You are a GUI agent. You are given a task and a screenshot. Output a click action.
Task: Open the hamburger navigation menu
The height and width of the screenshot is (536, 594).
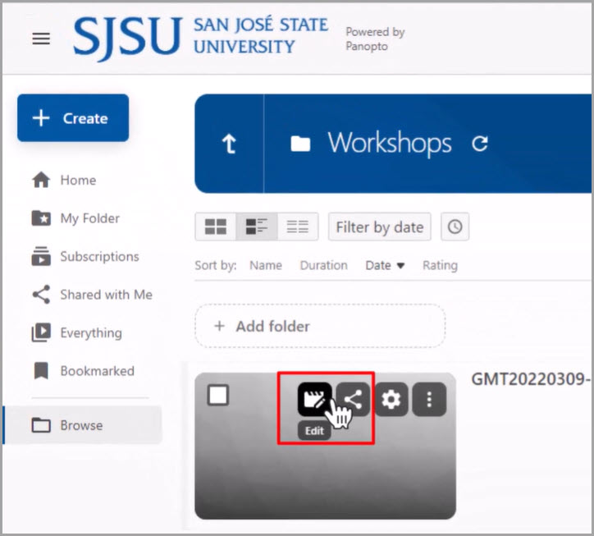pos(41,39)
